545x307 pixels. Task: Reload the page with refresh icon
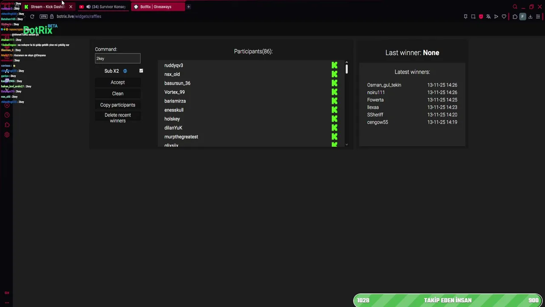32,16
